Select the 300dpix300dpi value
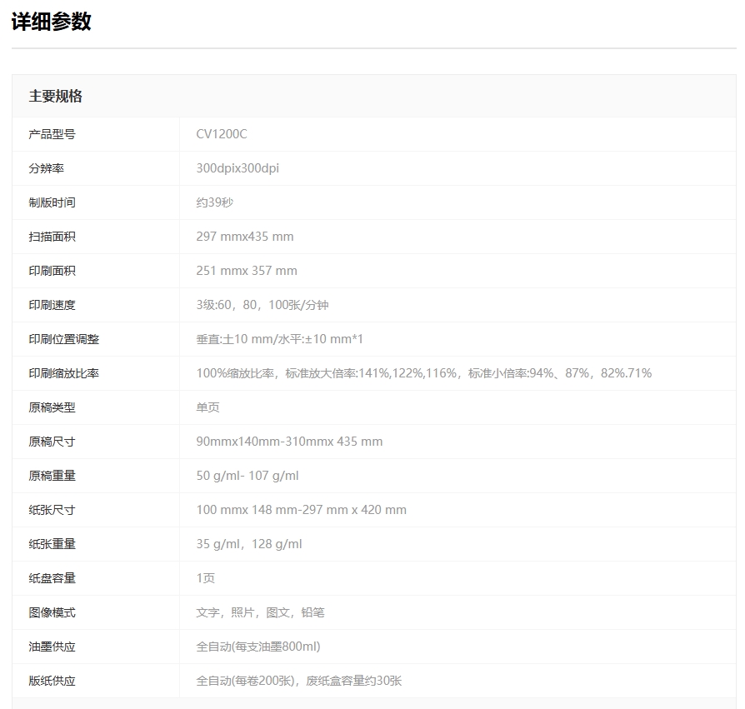The height and width of the screenshot is (709, 745). [x=237, y=168]
